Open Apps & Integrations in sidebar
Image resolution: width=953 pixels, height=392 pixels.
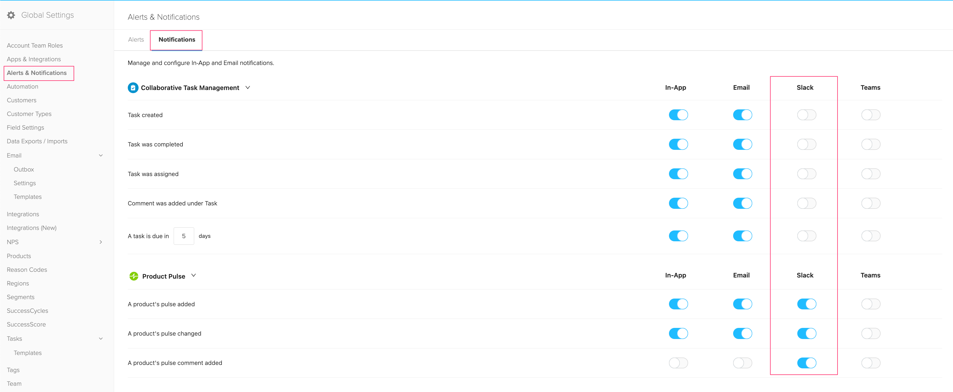click(34, 59)
